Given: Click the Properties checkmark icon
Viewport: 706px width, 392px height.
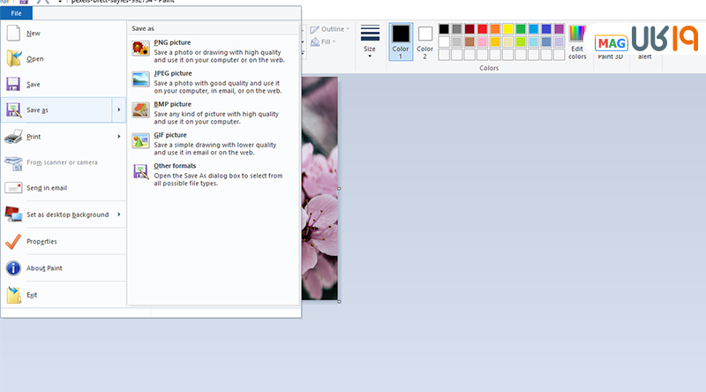Looking at the screenshot, I should (x=13, y=242).
